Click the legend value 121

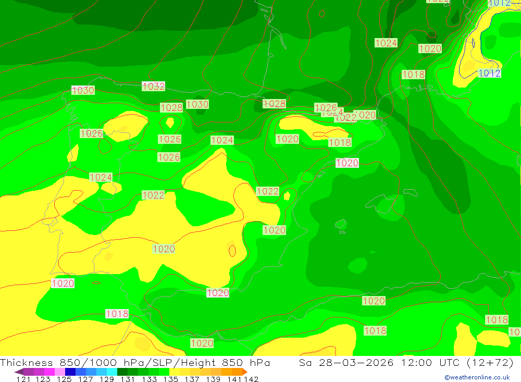point(23,379)
